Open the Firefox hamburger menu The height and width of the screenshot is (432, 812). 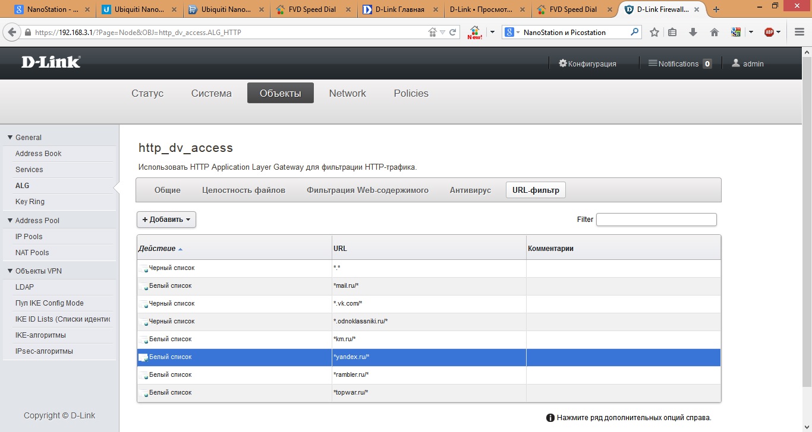800,33
